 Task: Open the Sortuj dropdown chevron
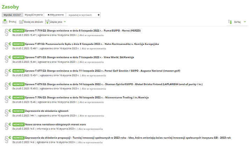click(x=245, y=22)
